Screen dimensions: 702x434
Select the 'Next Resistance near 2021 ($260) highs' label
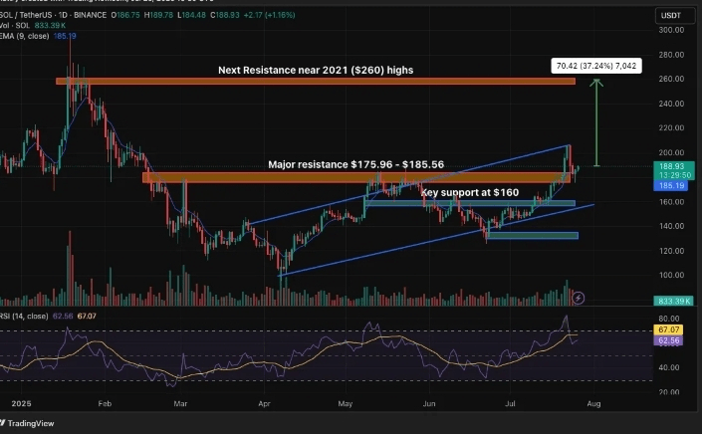[x=316, y=71]
